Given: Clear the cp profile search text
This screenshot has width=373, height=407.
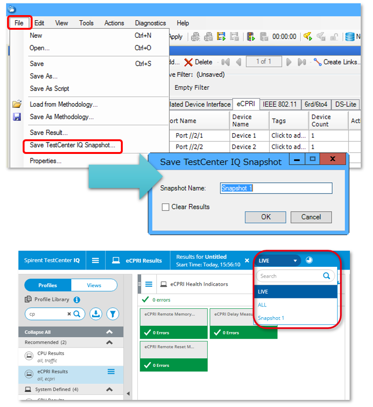Looking at the screenshot, I should coord(69,314).
